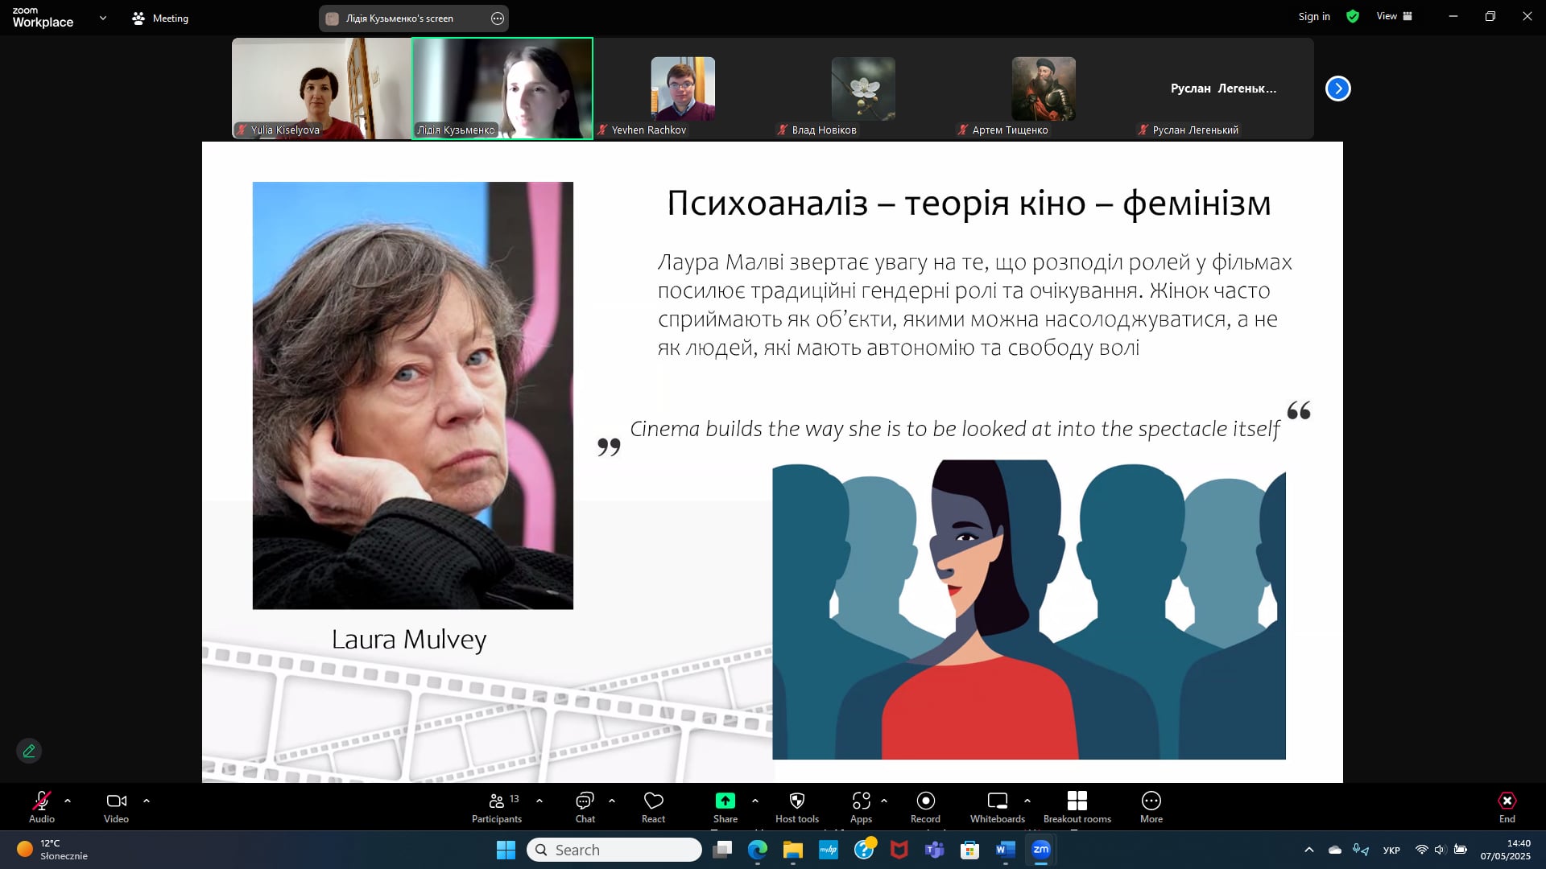Open screen share options ellipsis menu

[498, 19]
